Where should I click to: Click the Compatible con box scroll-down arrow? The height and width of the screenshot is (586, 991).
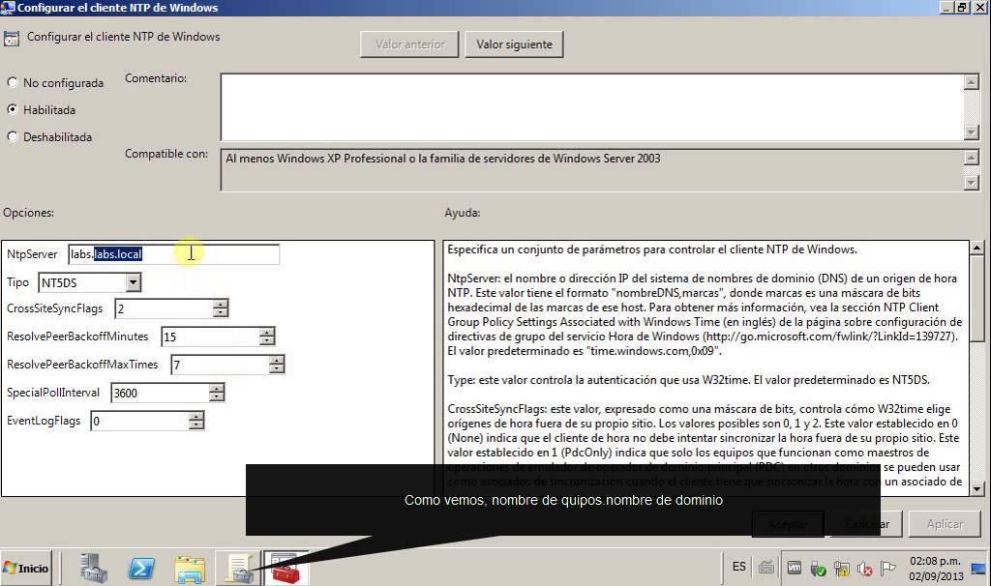point(972,183)
